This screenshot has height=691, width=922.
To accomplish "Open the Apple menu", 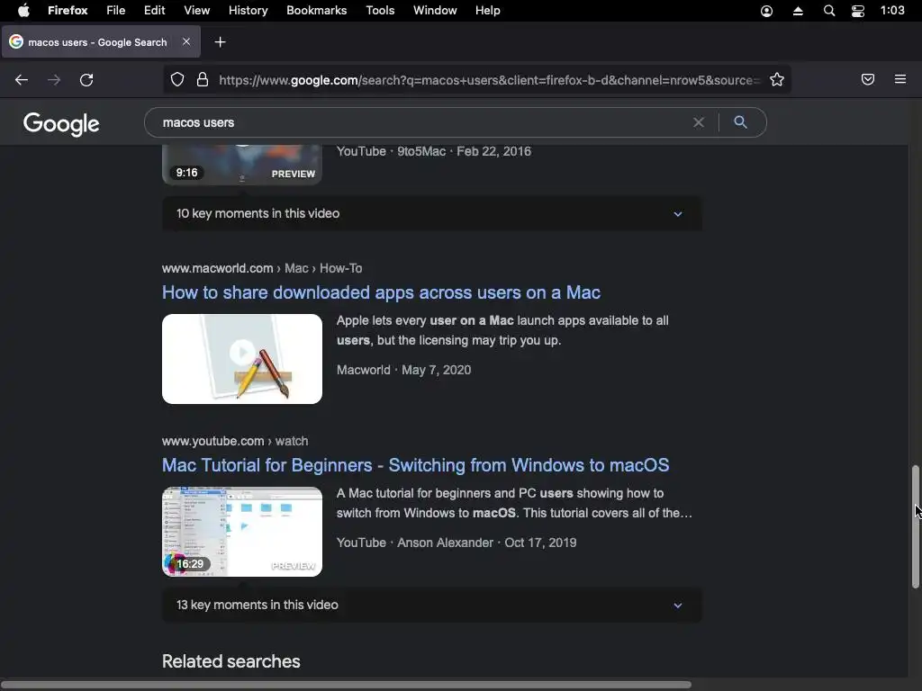I will coord(23,11).
